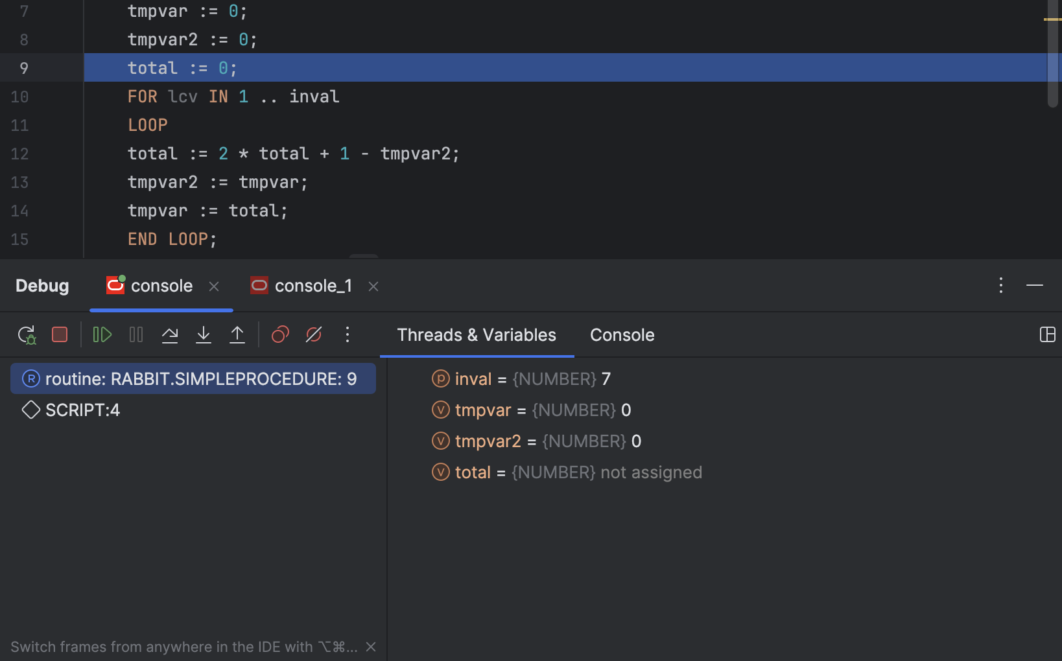Select the SCRIPT:4 frame

point(193,410)
